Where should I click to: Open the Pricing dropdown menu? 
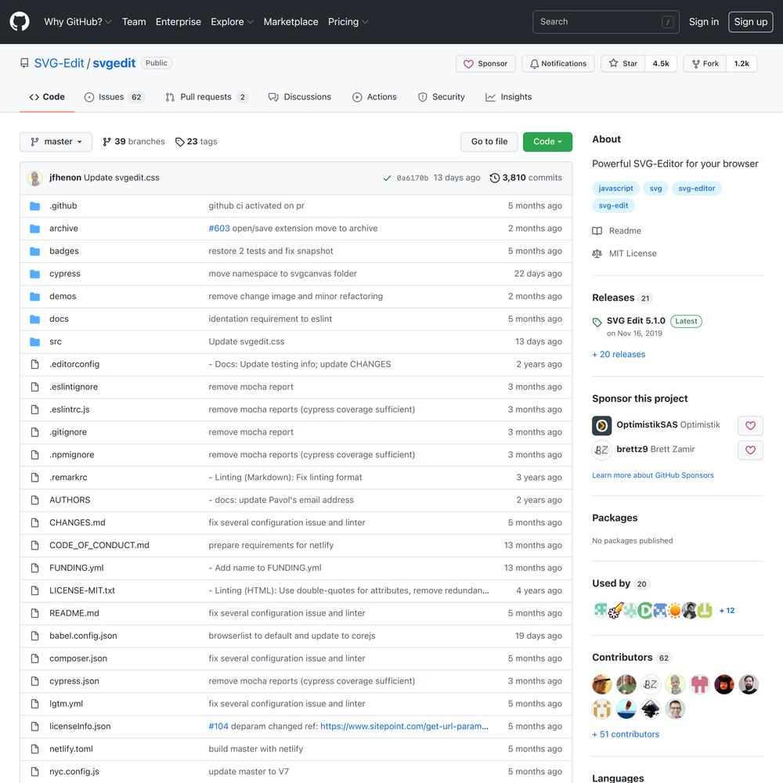click(348, 22)
